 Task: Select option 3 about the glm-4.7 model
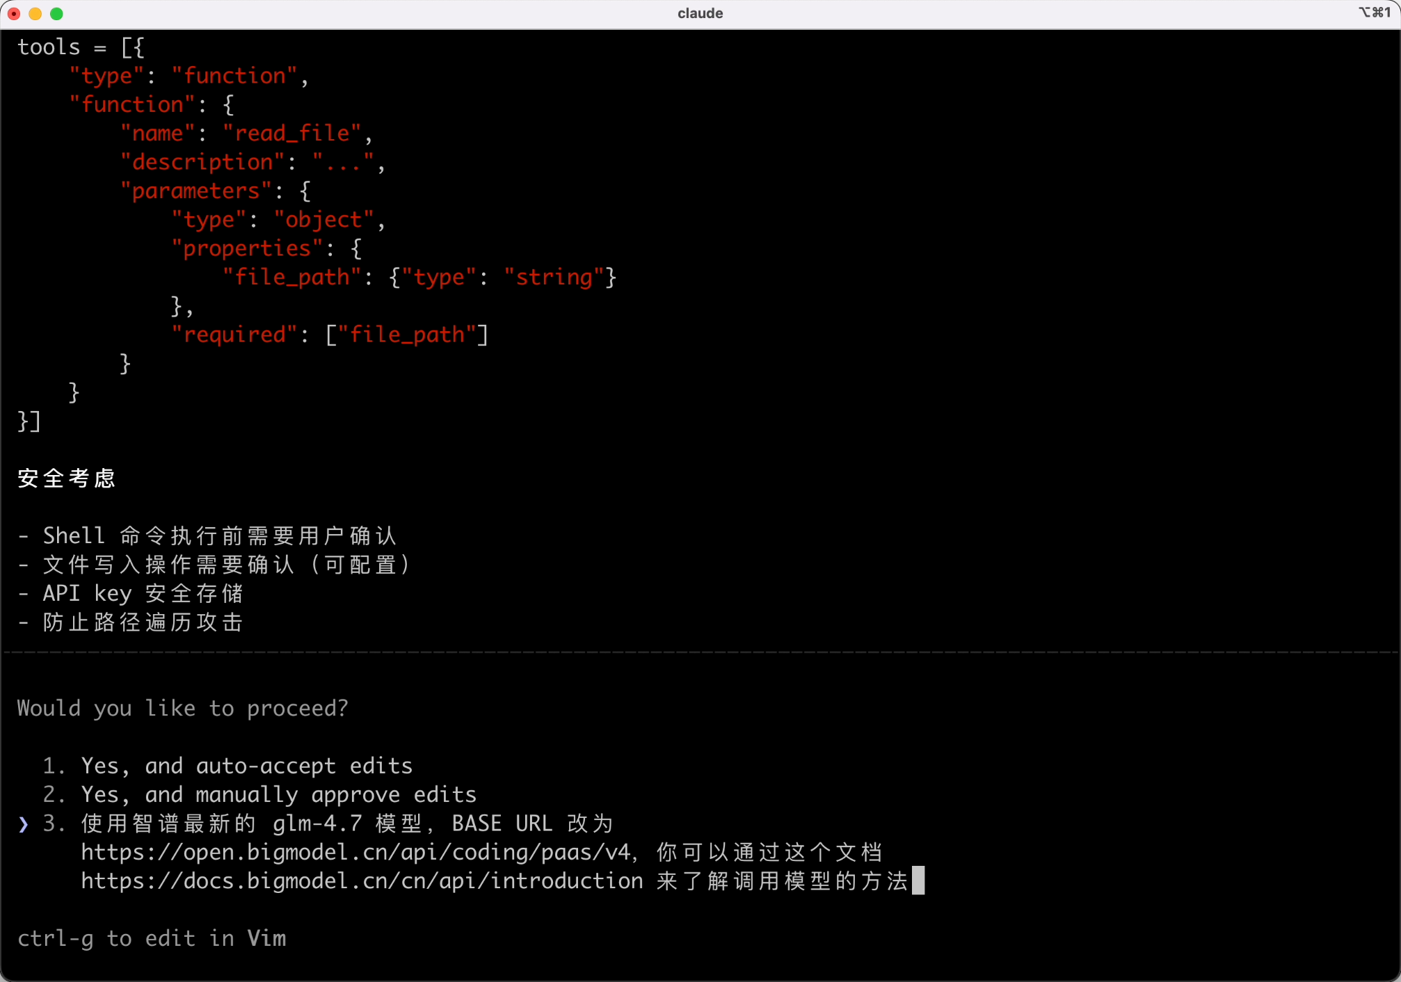coord(346,824)
